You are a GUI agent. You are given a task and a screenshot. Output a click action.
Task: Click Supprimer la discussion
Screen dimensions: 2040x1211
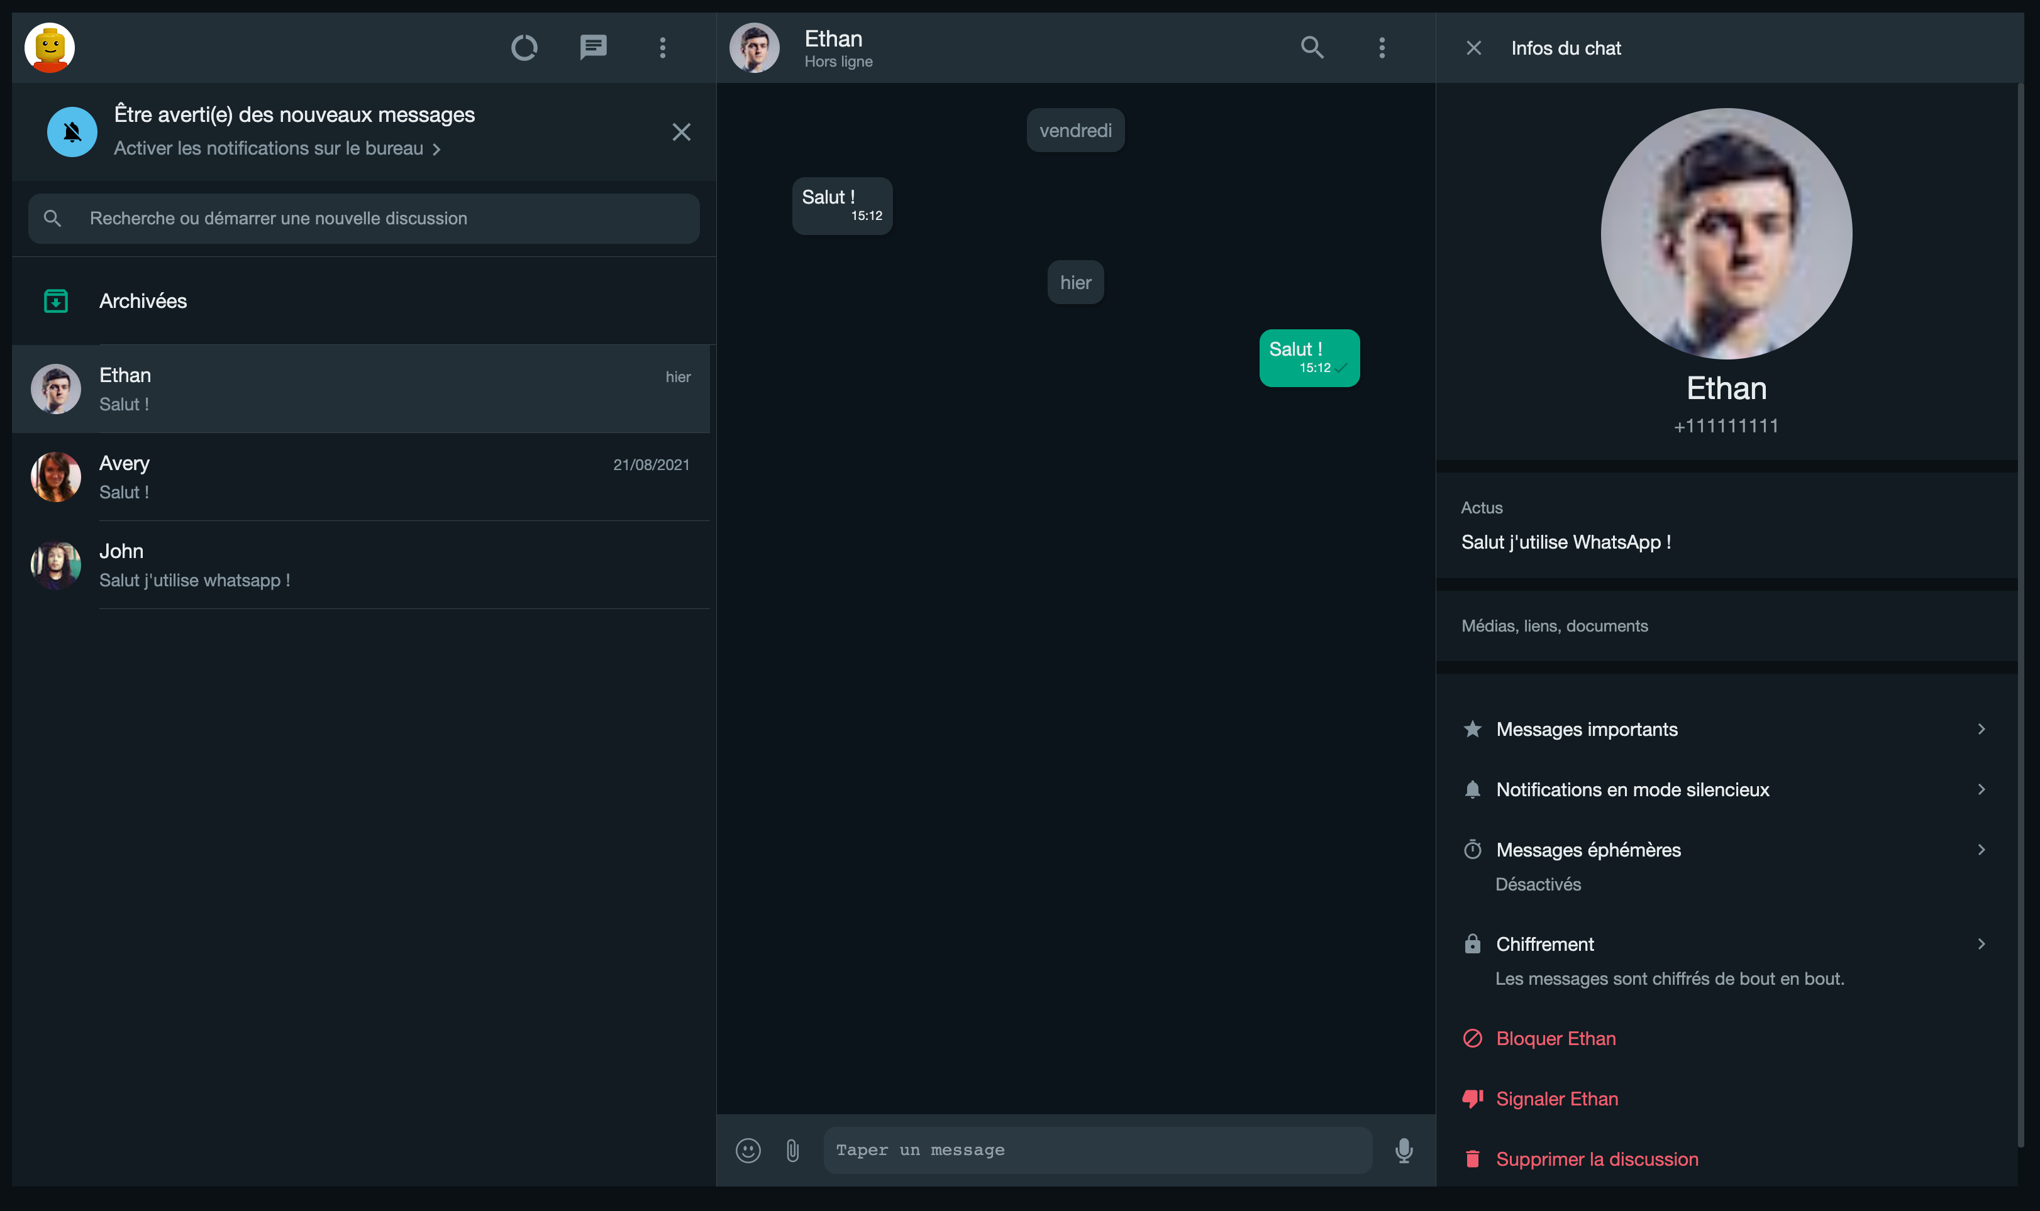[1596, 1159]
